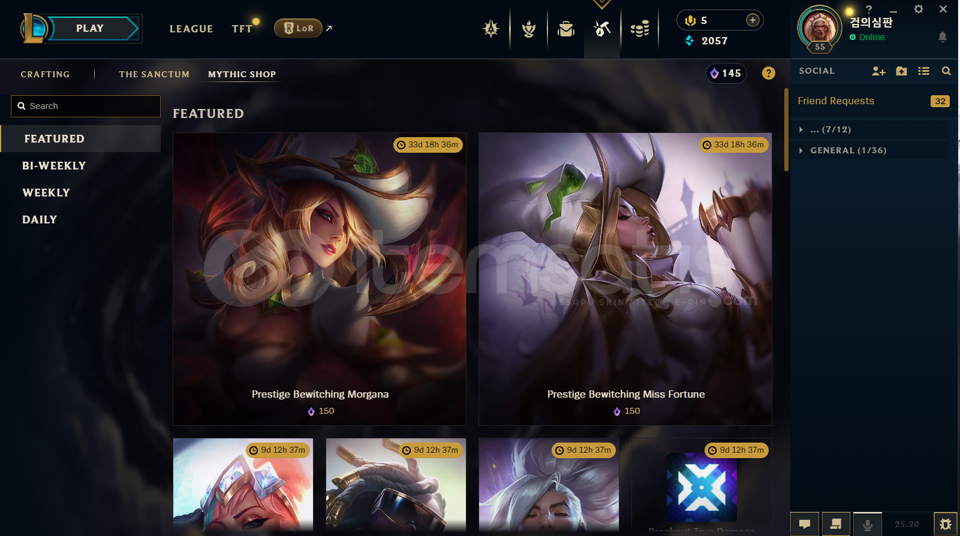The height and width of the screenshot is (536, 960).
Task: Open the Store coins icon
Action: point(640,28)
